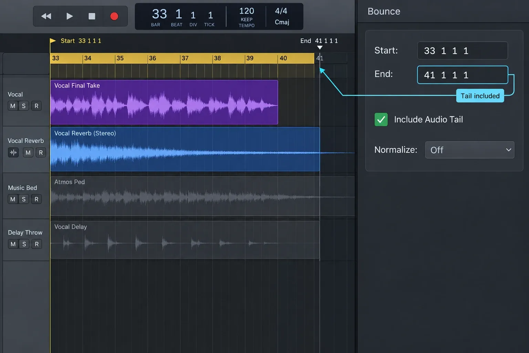Image resolution: width=529 pixels, height=353 pixels.
Task: Click bar 38 in the timeline ruler
Action: point(217,58)
